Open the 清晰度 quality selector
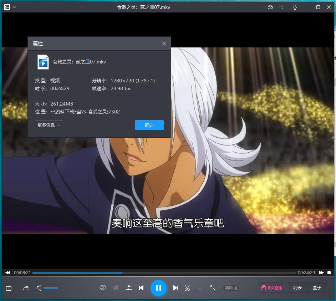This screenshot has height=301, width=336. (x=231, y=288)
